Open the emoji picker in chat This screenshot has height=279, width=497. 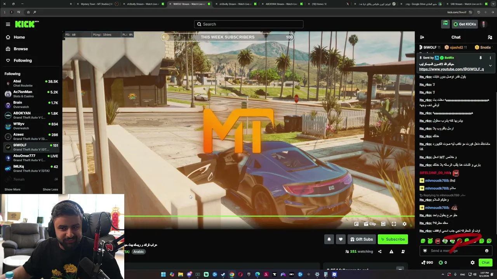pyautogui.click(x=487, y=251)
